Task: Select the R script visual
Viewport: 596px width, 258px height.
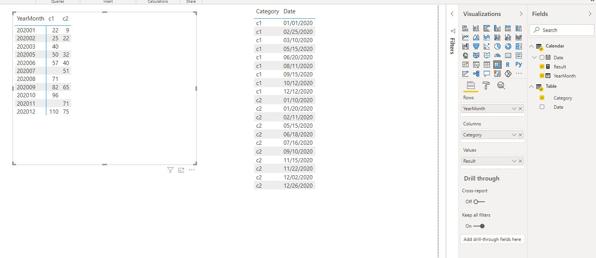Action: [x=508, y=65]
